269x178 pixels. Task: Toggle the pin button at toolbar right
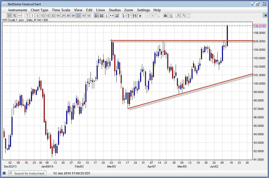click(x=265, y=16)
